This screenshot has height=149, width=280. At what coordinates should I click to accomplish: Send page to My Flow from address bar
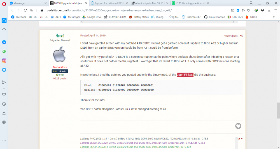coord(243,10)
